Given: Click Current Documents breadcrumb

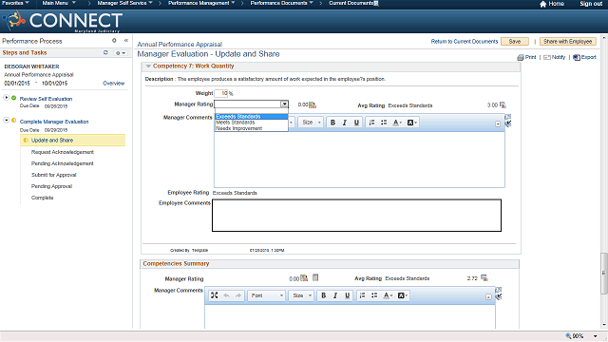Looking at the screenshot, I should 351,3.
